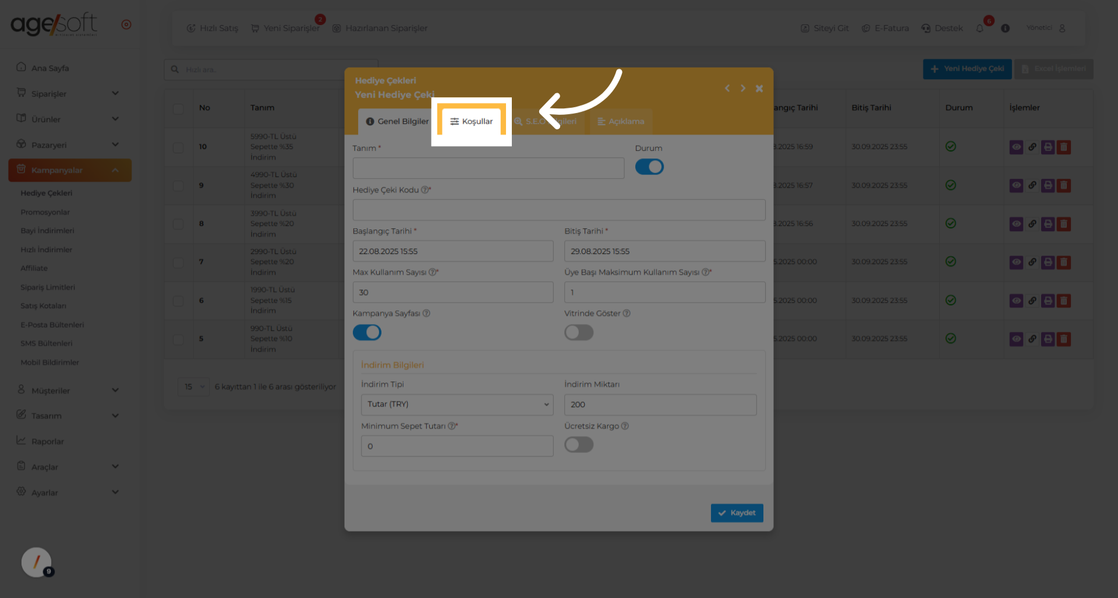Screen dimensions: 1118x598
Task: Enable the Vitrinde Göster toggle
Action: point(578,332)
